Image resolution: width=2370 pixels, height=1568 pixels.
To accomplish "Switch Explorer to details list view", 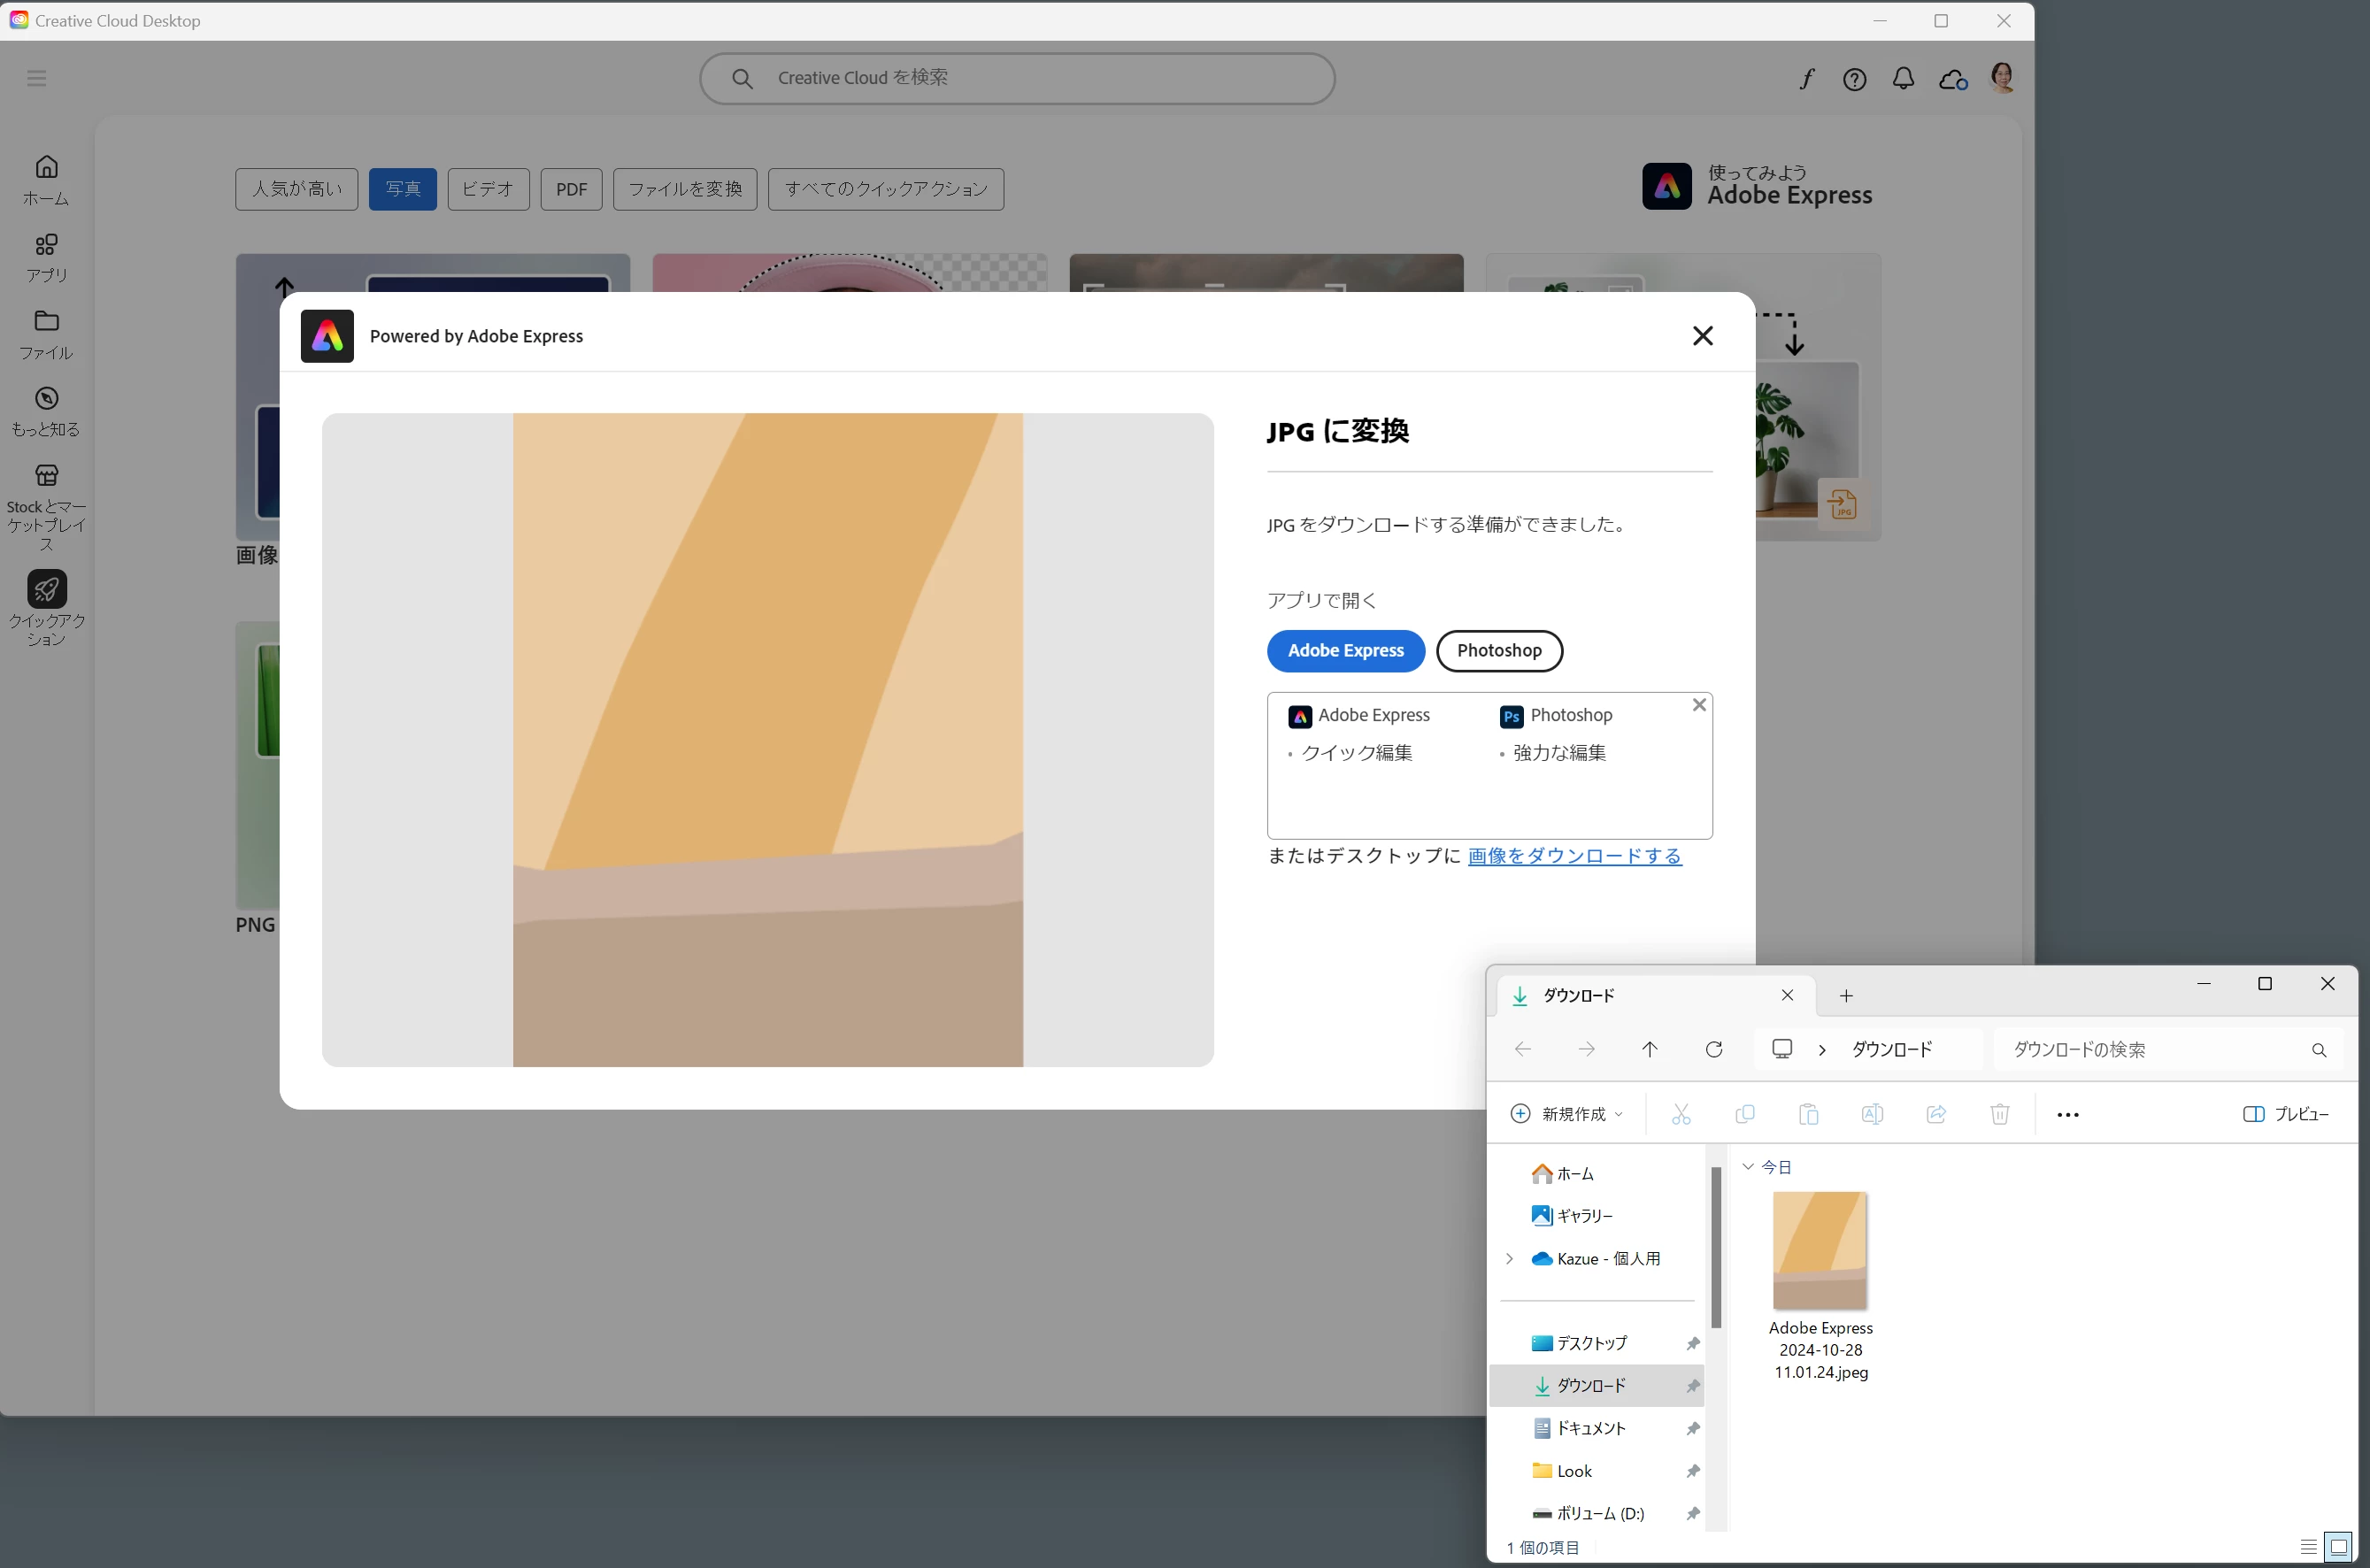I will tap(2308, 1547).
